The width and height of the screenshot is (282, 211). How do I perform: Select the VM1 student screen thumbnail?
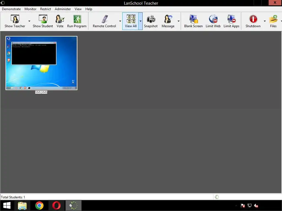pos(41,63)
